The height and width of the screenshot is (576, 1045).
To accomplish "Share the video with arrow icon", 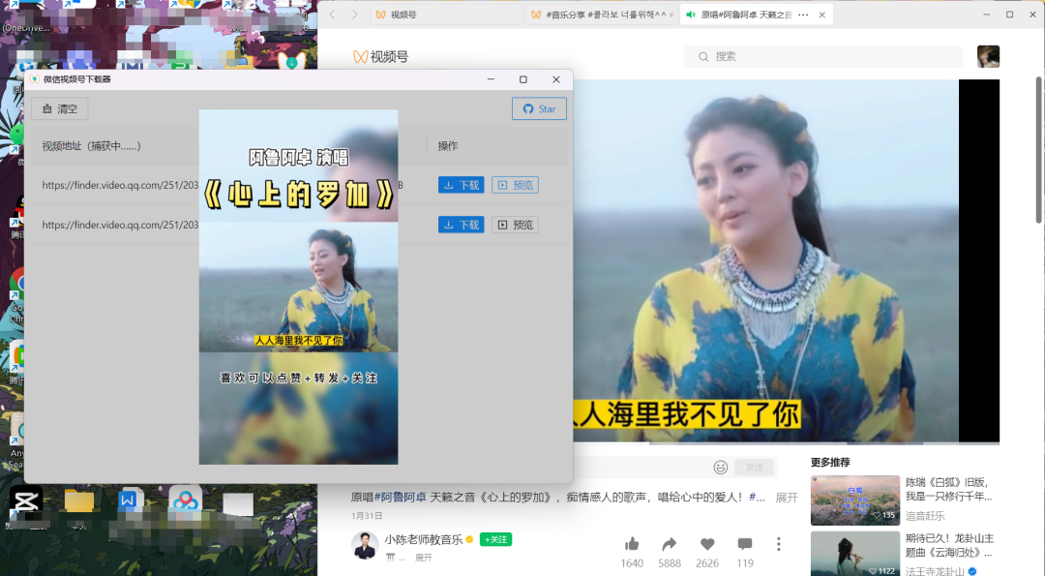I will pyautogui.click(x=670, y=544).
